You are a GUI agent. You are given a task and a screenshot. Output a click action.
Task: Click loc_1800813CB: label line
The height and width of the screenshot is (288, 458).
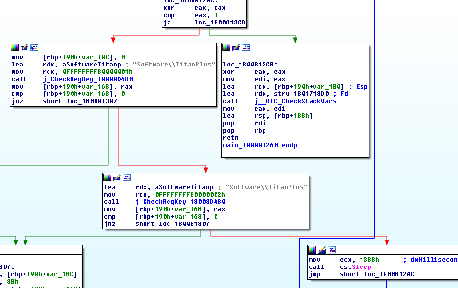coord(250,65)
